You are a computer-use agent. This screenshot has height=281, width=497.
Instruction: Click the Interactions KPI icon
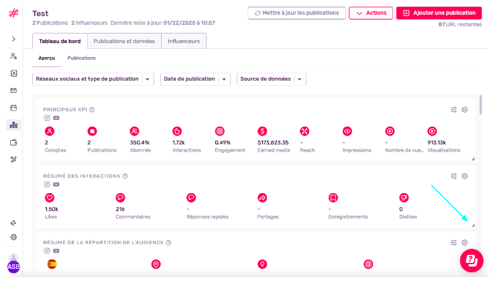177,131
